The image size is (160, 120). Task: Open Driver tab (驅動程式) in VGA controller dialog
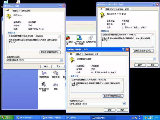click(x=110, y=9)
